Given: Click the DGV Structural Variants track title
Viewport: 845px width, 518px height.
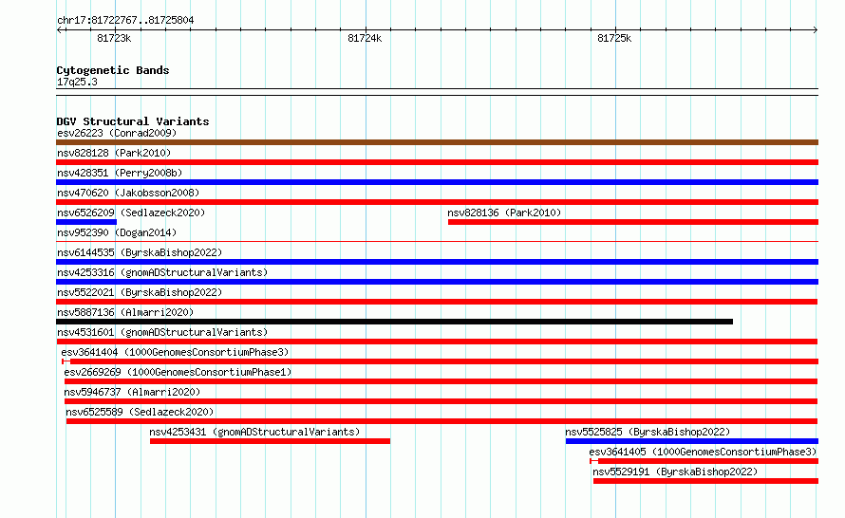Looking at the screenshot, I should (x=133, y=121).
